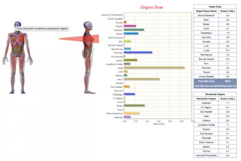Click the projection region tooltip

pyautogui.click(x=42, y=29)
